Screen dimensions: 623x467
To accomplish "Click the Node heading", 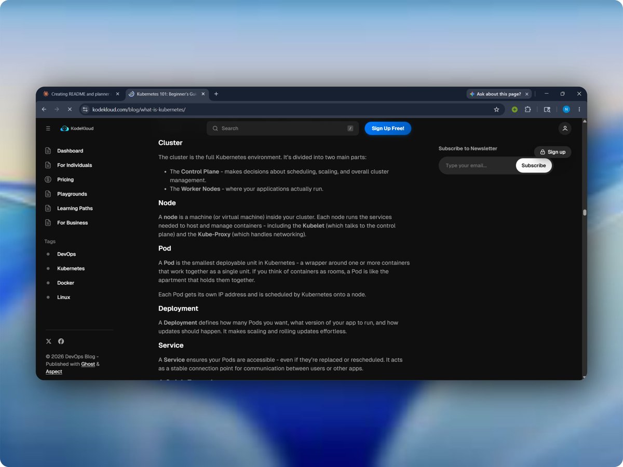I will 167,203.
